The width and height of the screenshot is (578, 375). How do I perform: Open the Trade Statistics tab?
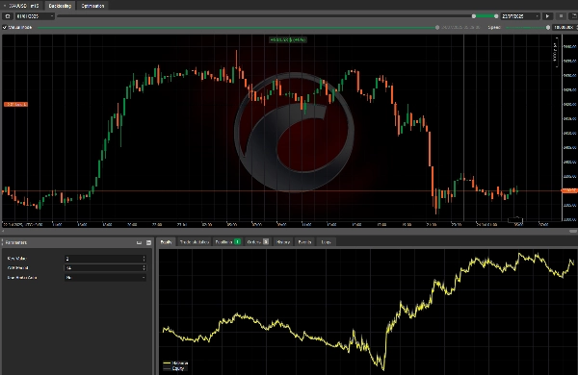(x=195, y=241)
